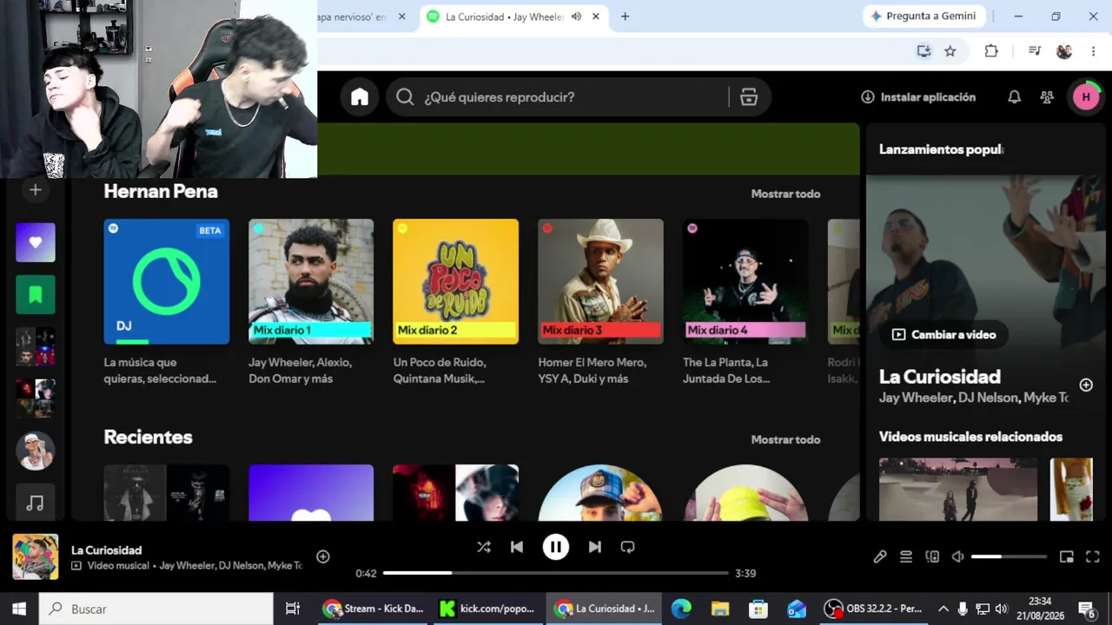The width and height of the screenshot is (1112, 625).
Task: Click the song progress bar
Action: click(x=556, y=573)
